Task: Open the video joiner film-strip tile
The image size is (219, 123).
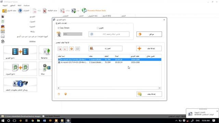Action: point(20,53)
